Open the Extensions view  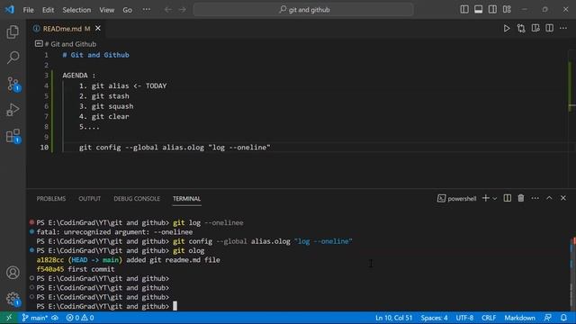pyautogui.click(x=13, y=136)
